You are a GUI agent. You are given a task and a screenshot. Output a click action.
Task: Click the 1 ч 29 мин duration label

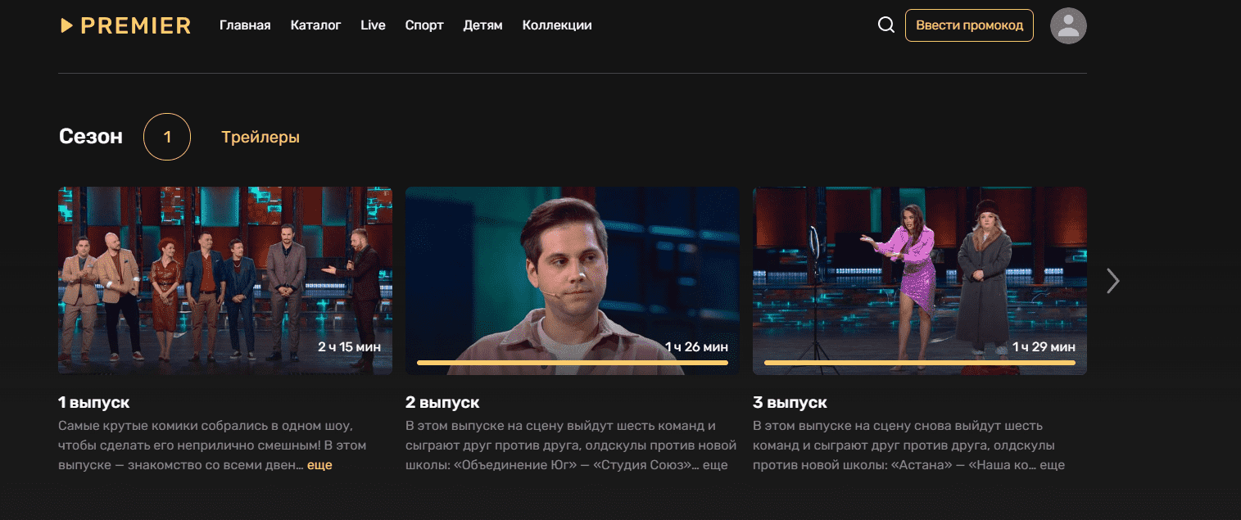[1044, 347]
